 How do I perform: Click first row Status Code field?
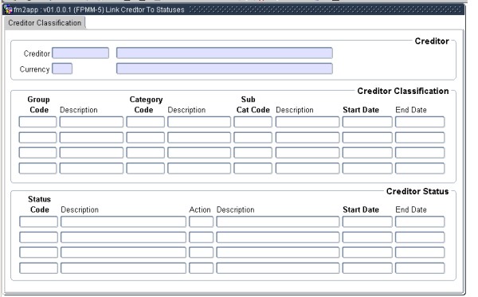(x=38, y=222)
